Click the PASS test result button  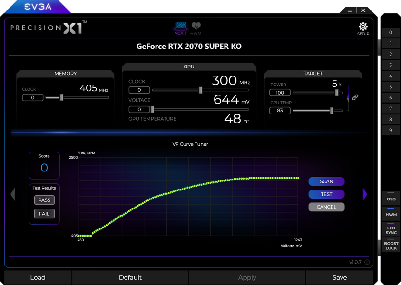coord(44,200)
